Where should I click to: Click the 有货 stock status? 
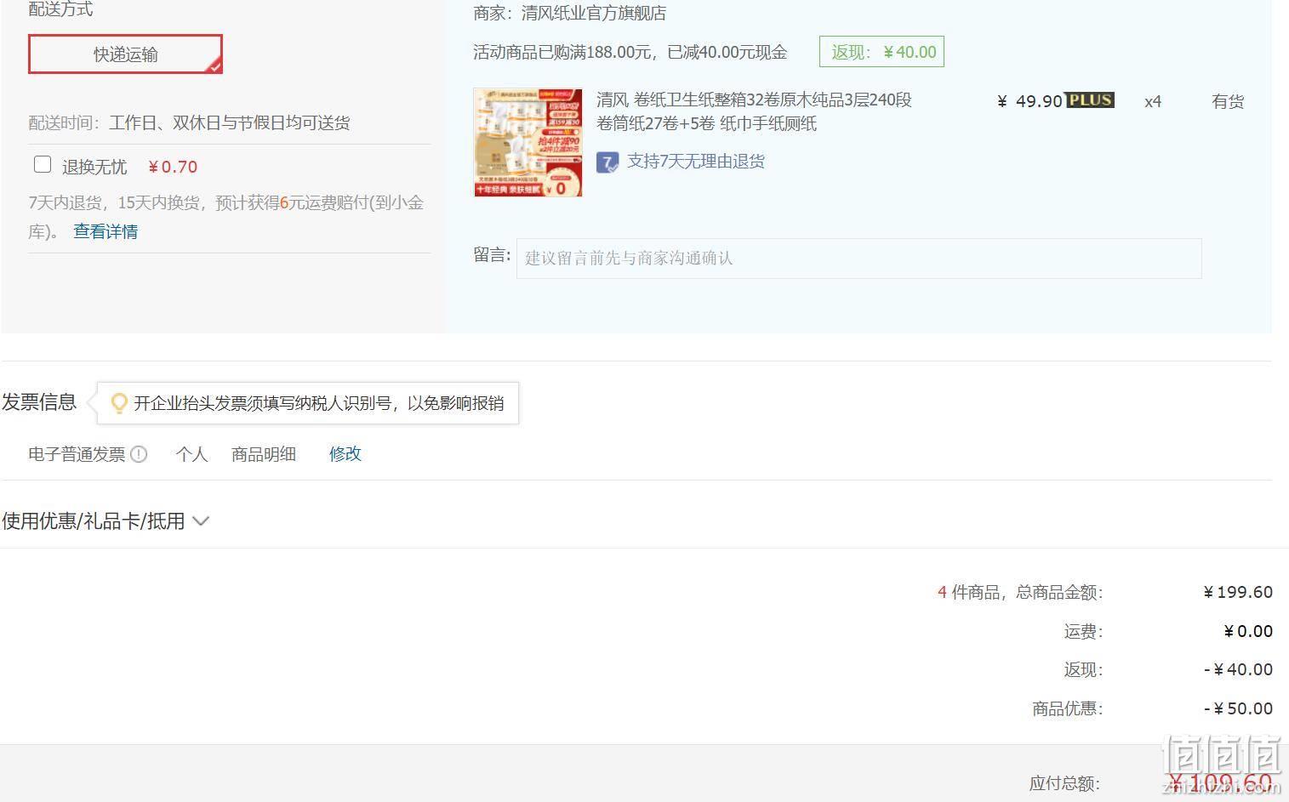[x=1228, y=101]
